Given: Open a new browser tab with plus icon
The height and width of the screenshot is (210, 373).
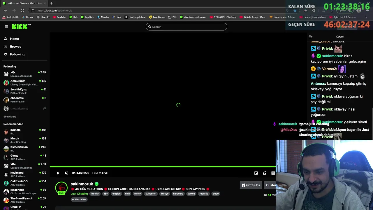Looking at the screenshot, I should pyautogui.click(x=51, y=3).
